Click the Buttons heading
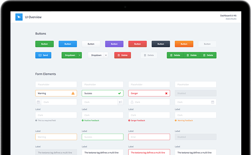Viewport: 251px width, 155px height. coord(40,34)
